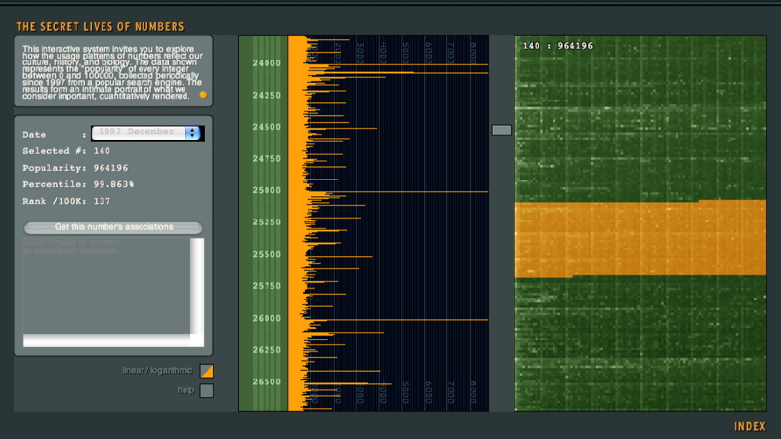This screenshot has width=781, height=439.
Task: Click the long orange bar at row 26000
Action: (410, 319)
